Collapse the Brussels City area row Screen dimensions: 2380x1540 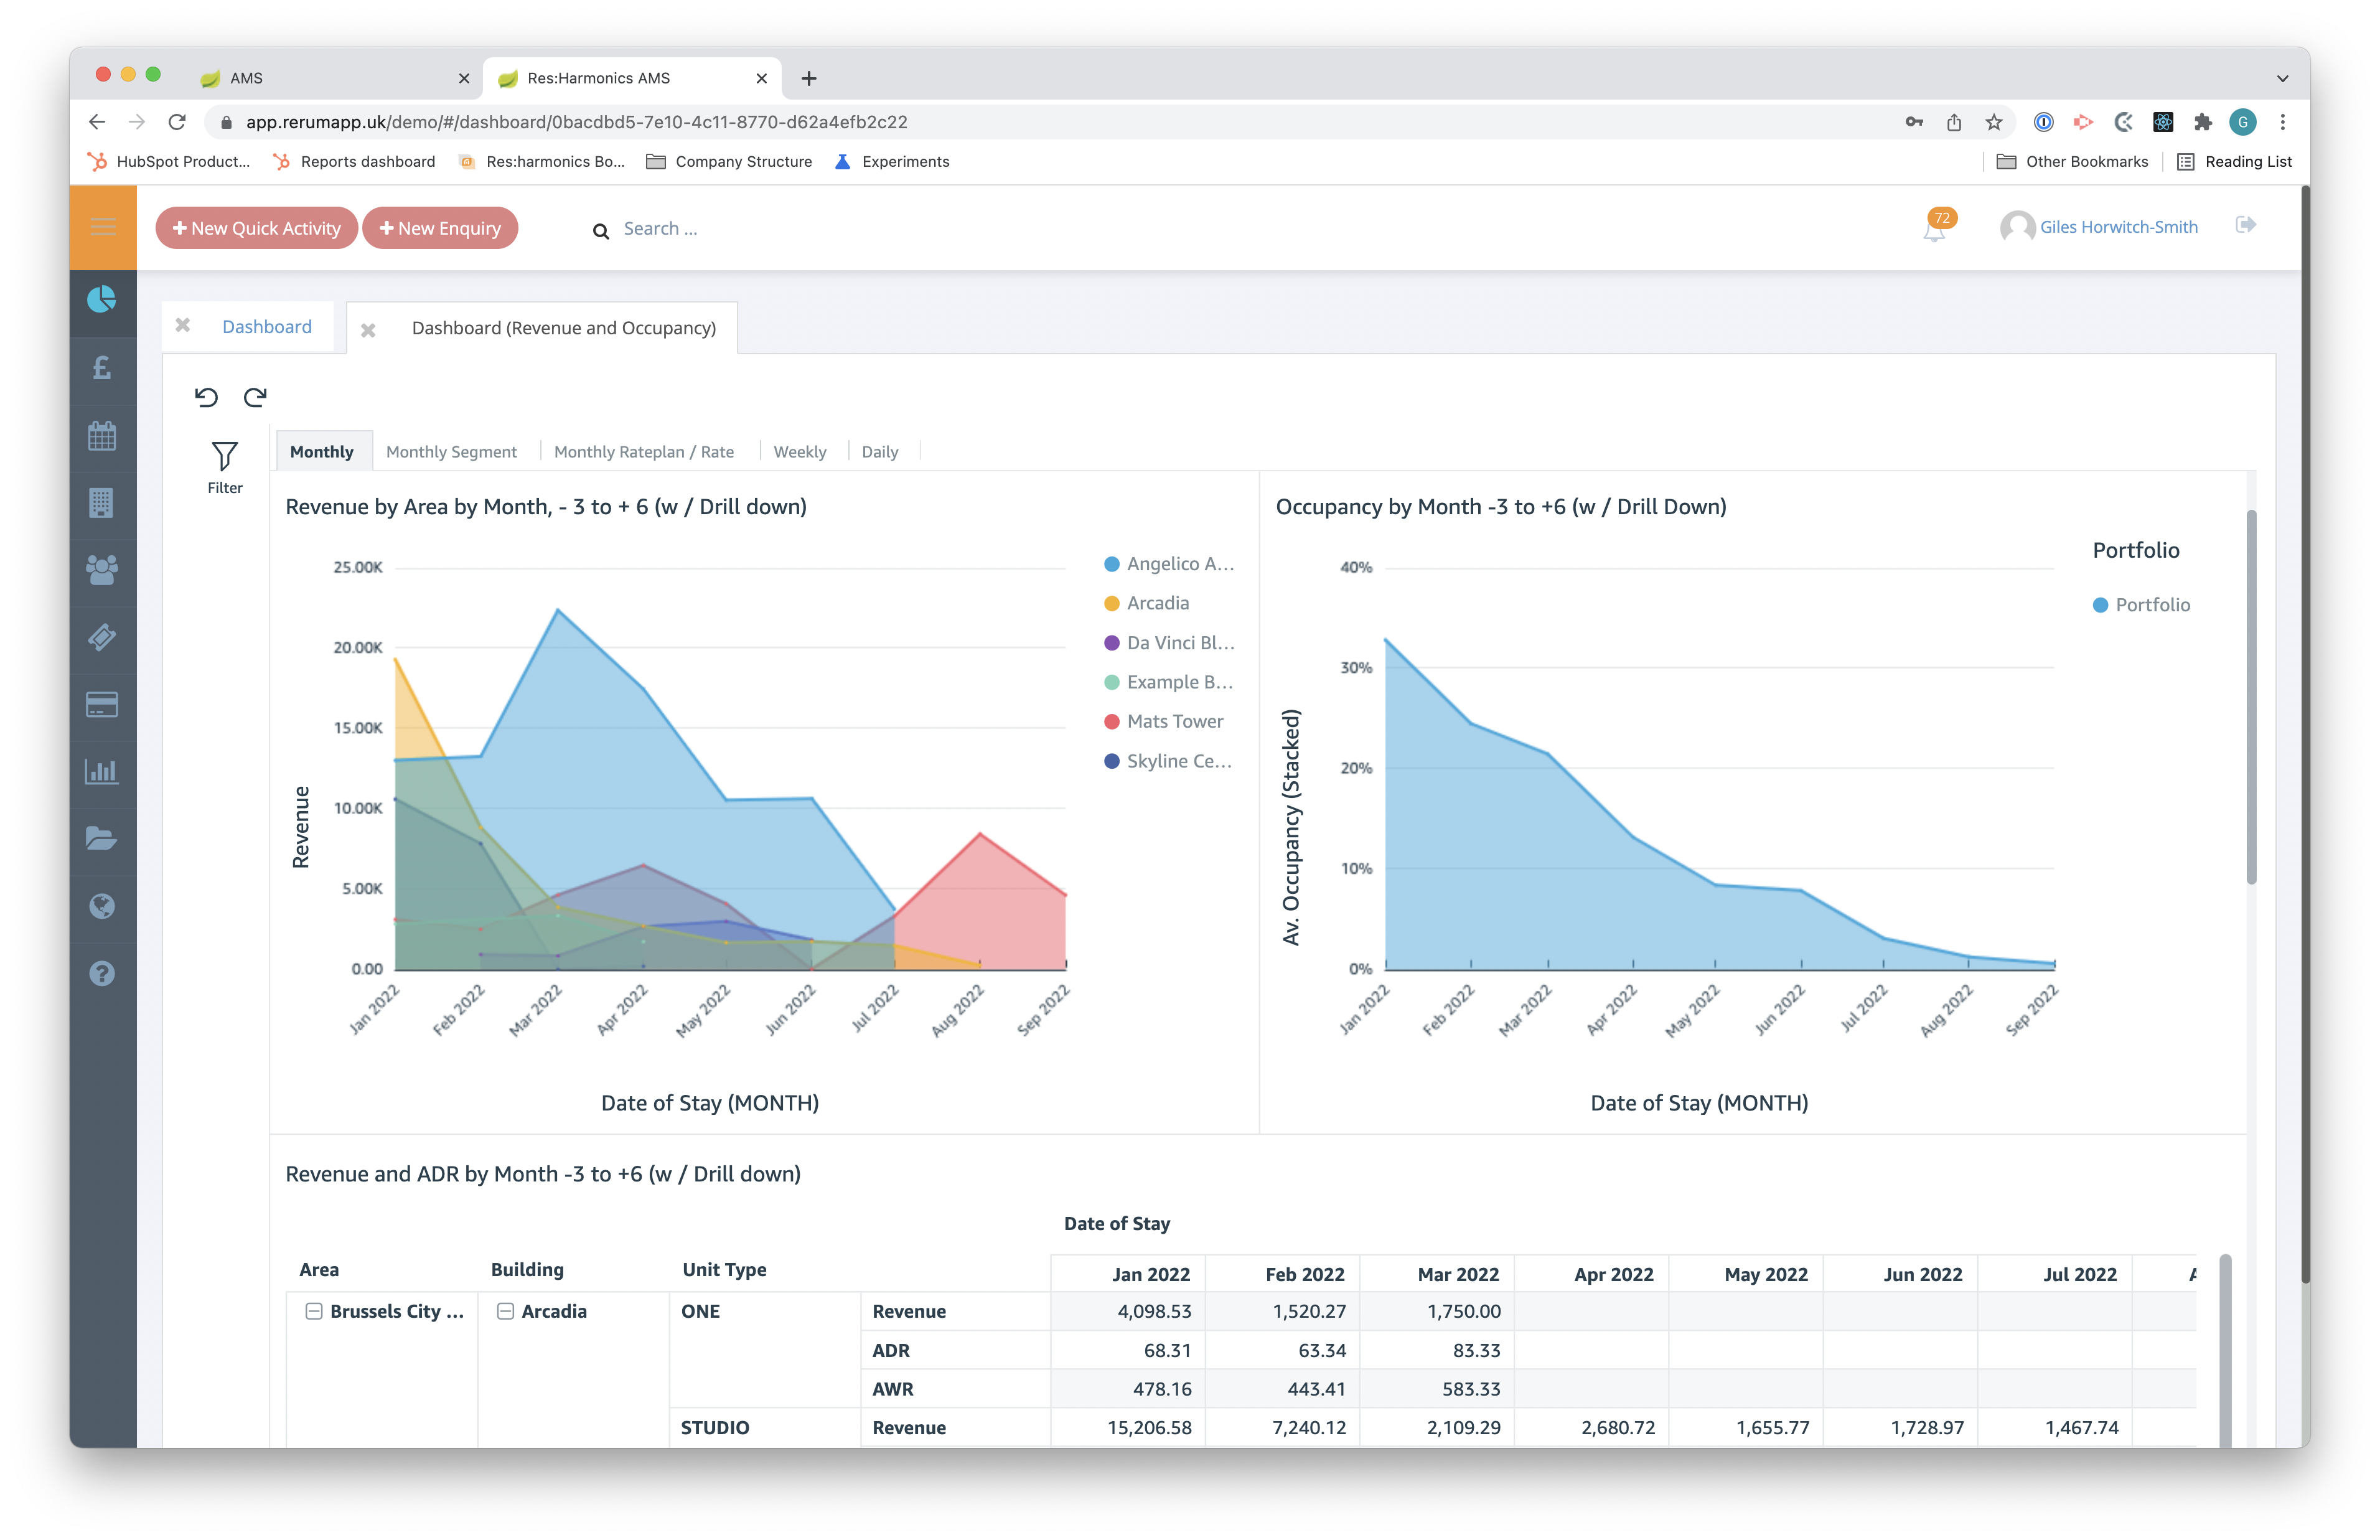[x=314, y=1311]
